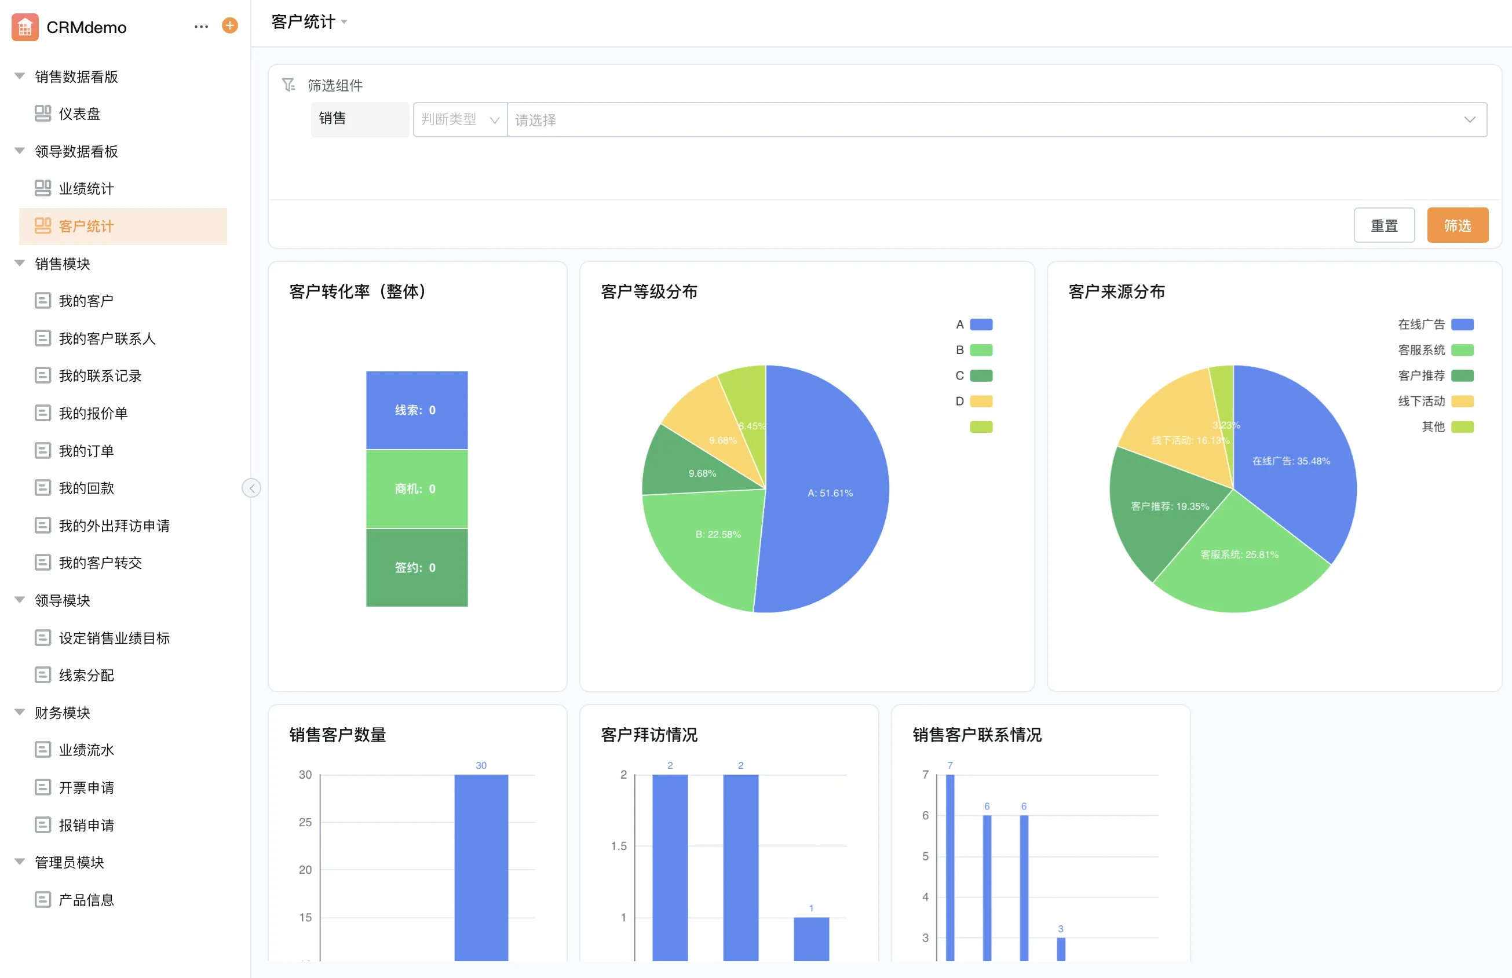Click the dashboard icon beside 仪表盘

point(42,114)
